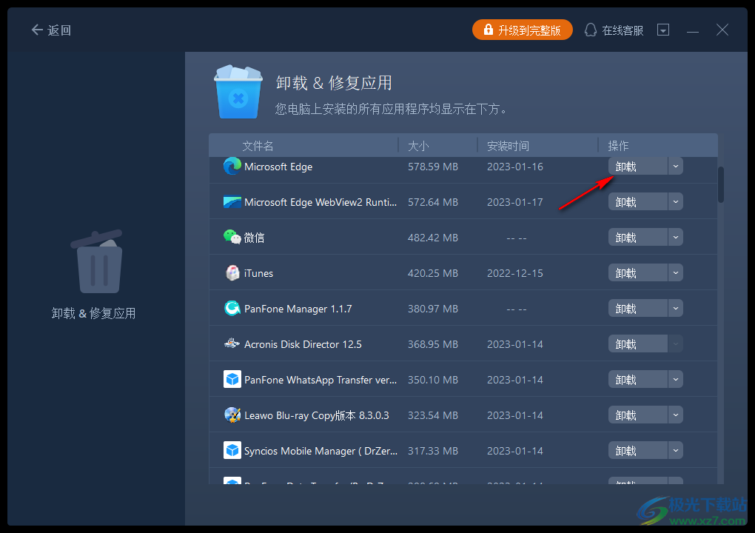
Task: Uninstall Syncios Mobile Manager
Action: (x=638, y=451)
